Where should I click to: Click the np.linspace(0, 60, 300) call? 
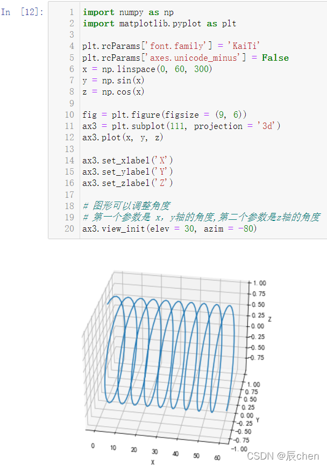tap(157, 69)
